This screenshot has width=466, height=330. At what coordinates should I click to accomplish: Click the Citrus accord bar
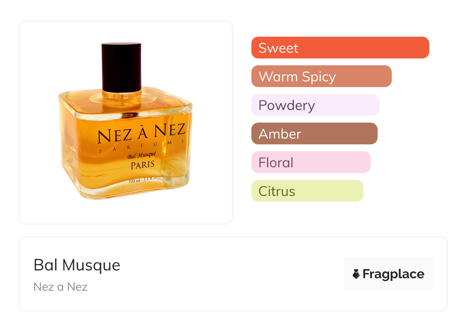[307, 191]
